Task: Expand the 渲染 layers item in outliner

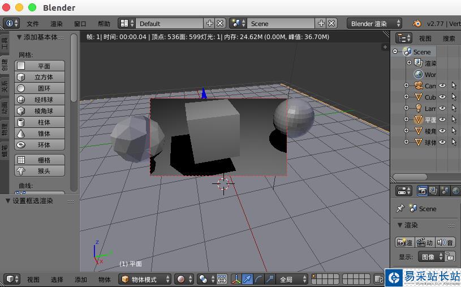Action: [409, 62]
